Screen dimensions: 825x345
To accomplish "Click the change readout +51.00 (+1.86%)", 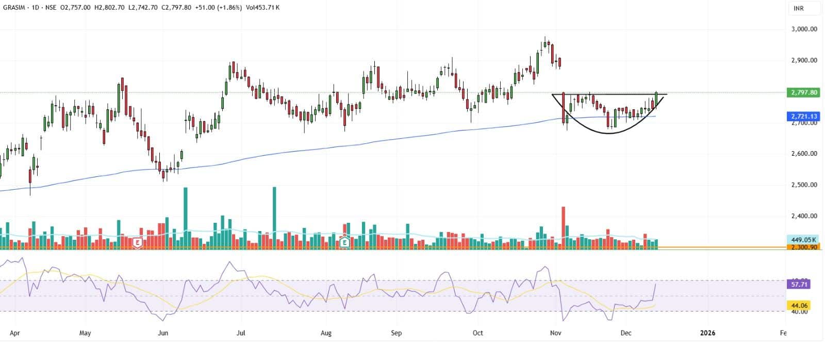I will (x=219, y=8).
